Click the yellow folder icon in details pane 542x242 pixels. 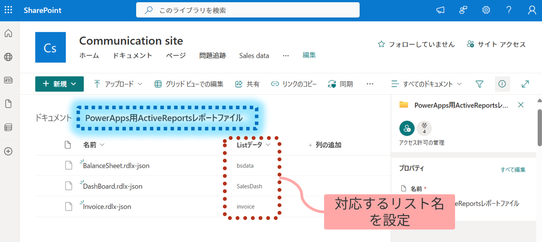click(404, 105)
